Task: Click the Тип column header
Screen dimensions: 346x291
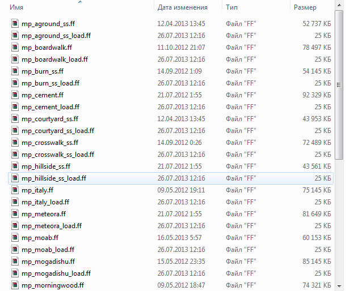Action: 232,7
